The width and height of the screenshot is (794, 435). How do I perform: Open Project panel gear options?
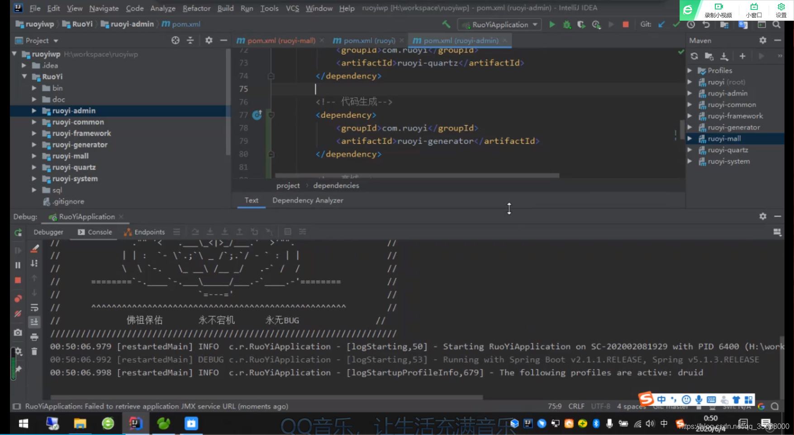coord(209,40)
